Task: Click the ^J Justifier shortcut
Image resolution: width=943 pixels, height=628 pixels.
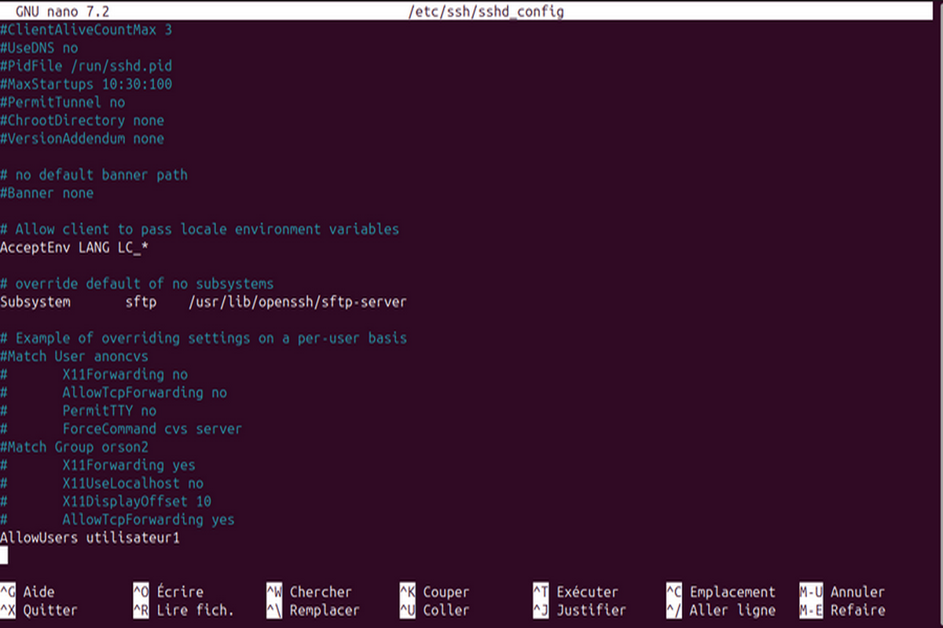Action: (579, 610)
